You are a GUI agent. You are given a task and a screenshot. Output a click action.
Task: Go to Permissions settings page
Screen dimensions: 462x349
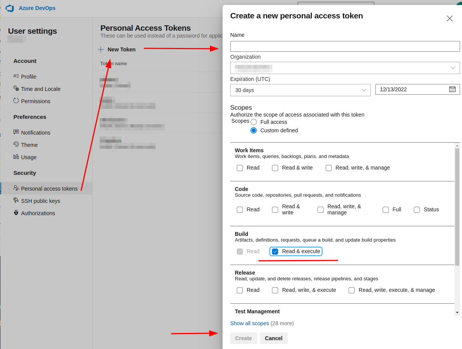(x=36, y=101)
